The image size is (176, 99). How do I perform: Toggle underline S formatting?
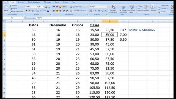(33, 11)
